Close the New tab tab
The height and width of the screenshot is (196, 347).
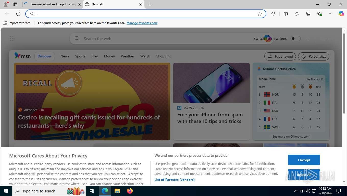[x=141, y=4]
